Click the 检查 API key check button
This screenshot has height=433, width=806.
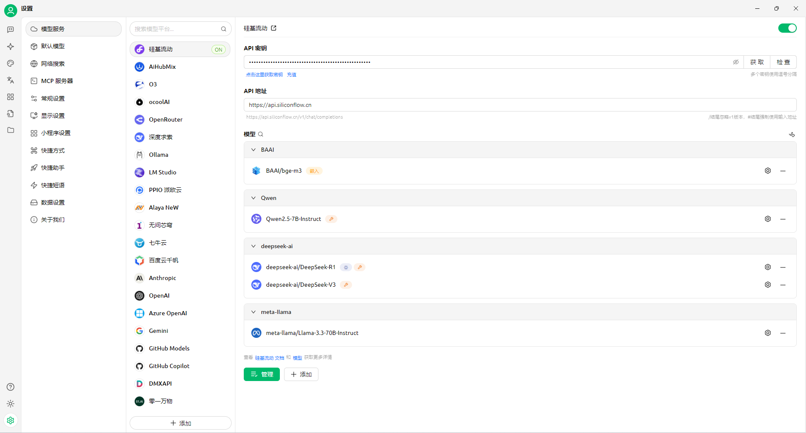click(783, 62)
